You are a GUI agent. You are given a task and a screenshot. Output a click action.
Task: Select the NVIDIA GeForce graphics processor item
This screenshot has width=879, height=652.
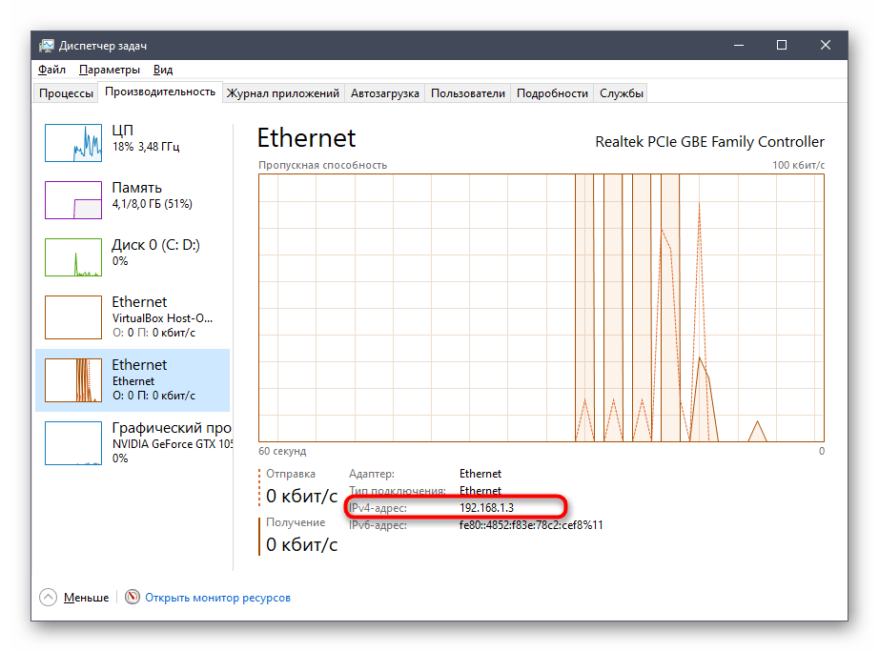coord(133,442)
